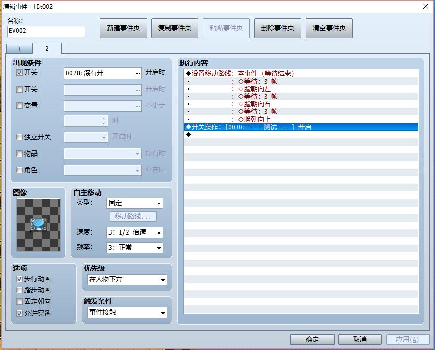Screen dimensions: 435x350
Task: Select the 开关操作: [0030] 开启 line
Action: (301, 127)
